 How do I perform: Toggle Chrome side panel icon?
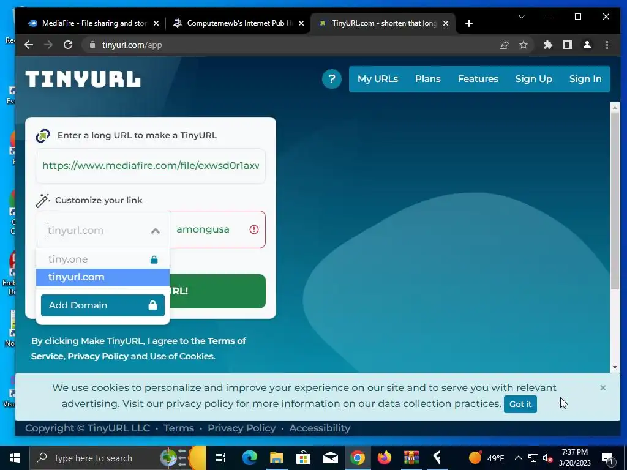(x=568, y=45)
